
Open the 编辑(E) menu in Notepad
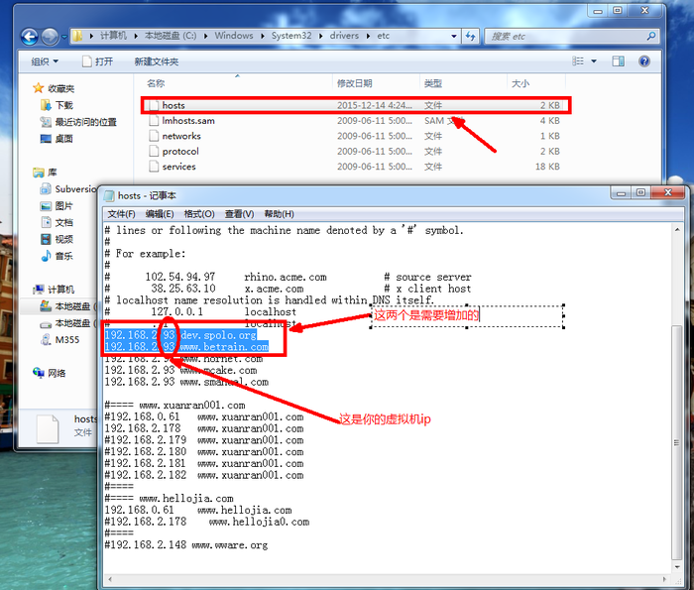pyautogui.click(x=160, y=214)
